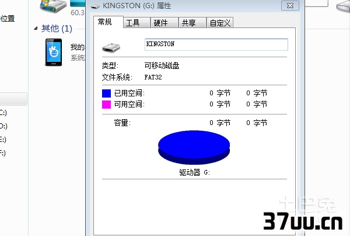Click the magenta 可用空间 color swatch
Screen dimensions: 350x236
(x=107, y=105)
